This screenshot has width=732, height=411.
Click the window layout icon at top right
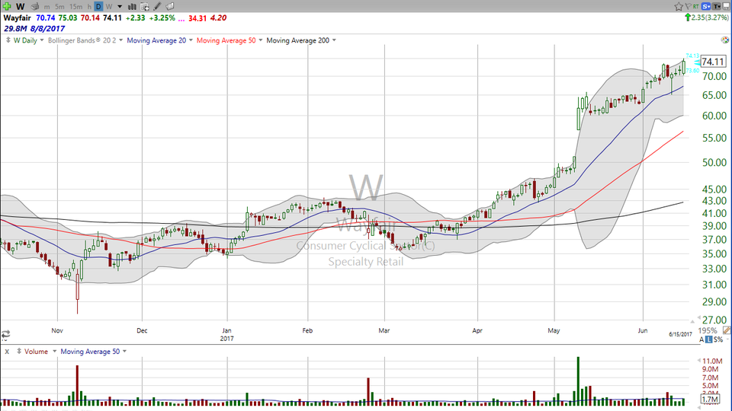(x=727, y=6)
